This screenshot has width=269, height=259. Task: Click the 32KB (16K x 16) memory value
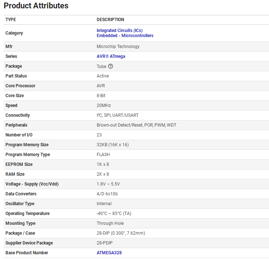coord(112,145)
